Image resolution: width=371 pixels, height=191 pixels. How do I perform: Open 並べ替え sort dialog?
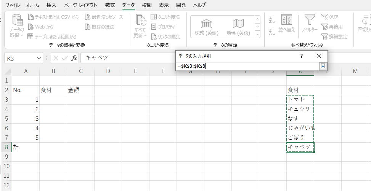tap(286, 23)
